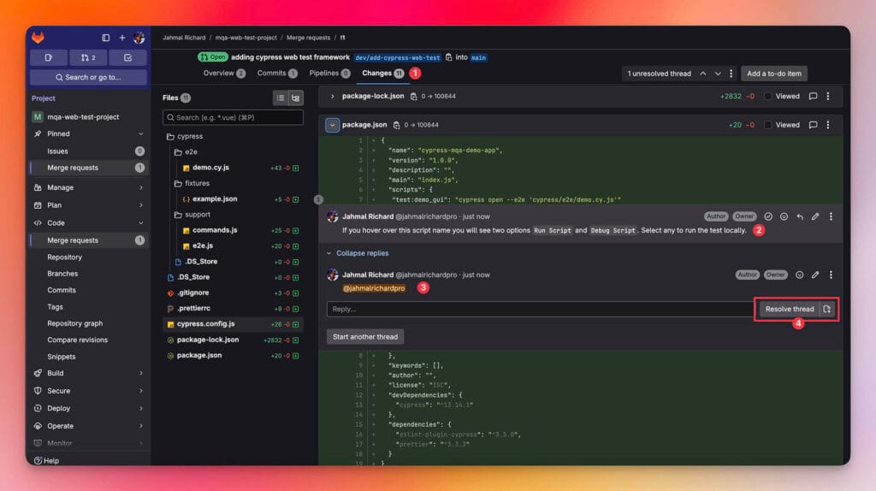Add emoji reaction to first comment
Image resolution: width=876 pixels, height=491 pixels.
click(784, 216)
